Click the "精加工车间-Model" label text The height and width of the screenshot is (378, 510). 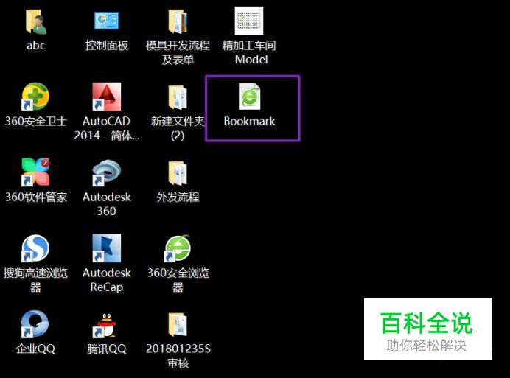[249, 52]
